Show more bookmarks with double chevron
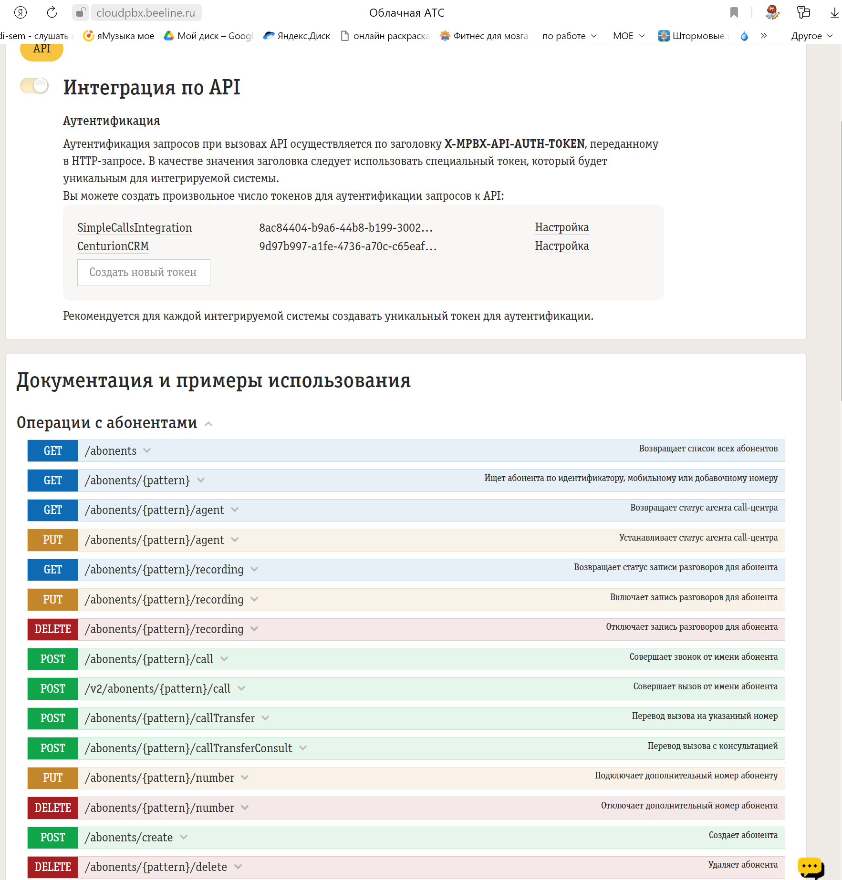 pyautogui.click(x=764, y=36)
